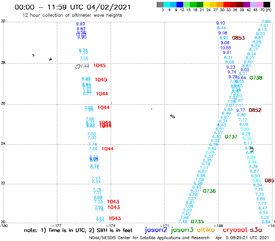Click the '9.10' wave height value

coord(220,23)
